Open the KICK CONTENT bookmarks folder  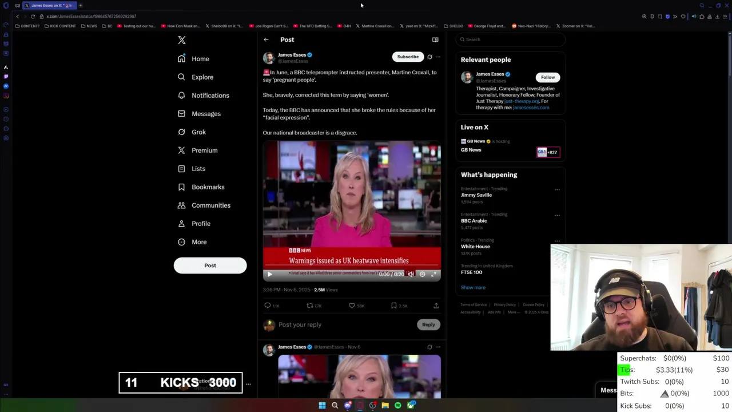pos(60,26)
